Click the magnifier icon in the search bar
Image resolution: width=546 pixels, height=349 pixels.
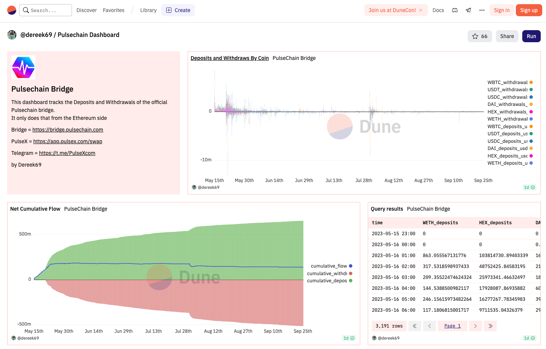(x=26, y=10)
